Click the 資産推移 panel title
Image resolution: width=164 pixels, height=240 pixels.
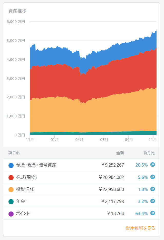click(x=17, y=11)
